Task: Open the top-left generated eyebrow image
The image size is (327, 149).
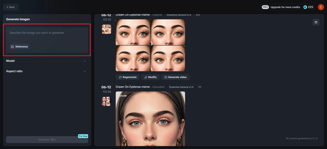Action: [133, 32]
